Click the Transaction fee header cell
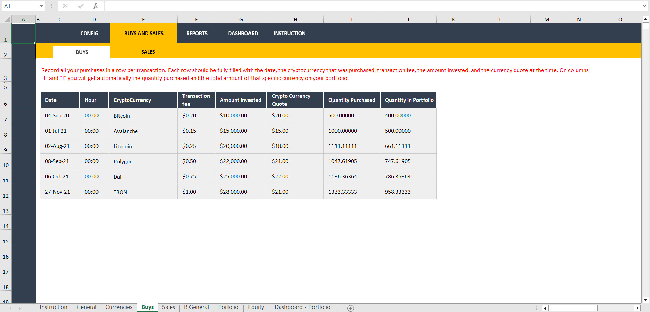650x312 pixels. tap(196, 100)
